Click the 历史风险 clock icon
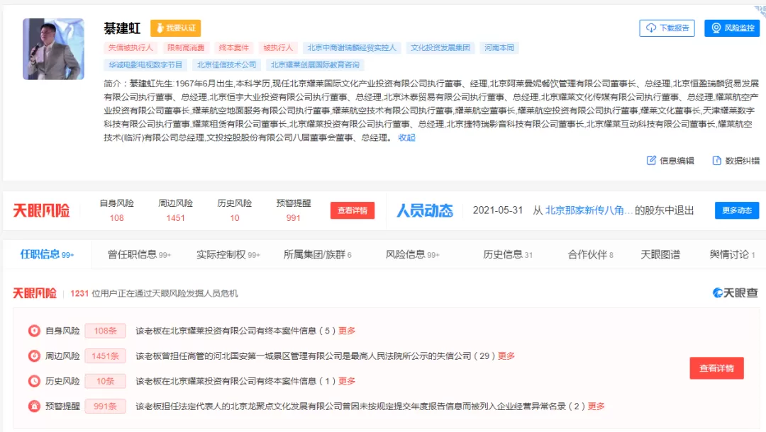This screenshot has height=432, width=766. pos(34,381)
